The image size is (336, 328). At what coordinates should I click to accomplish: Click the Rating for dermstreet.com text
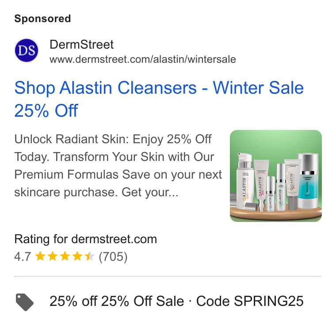pos(85,239)
